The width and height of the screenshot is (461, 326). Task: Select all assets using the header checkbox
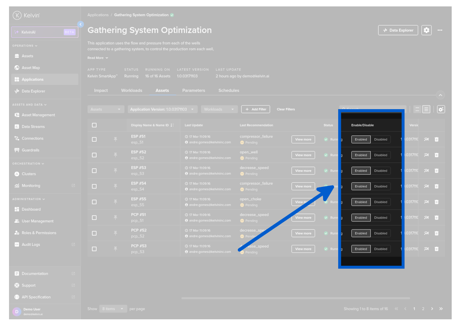(x=94, y=125)
